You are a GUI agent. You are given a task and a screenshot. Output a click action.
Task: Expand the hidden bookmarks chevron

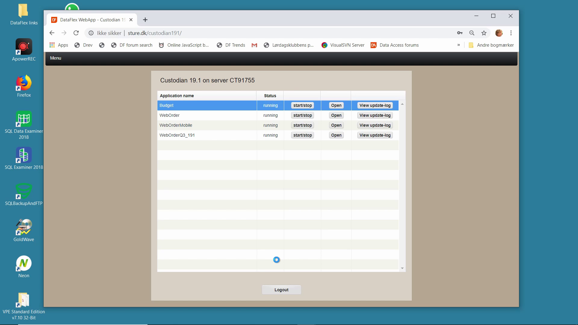[458, 45]
